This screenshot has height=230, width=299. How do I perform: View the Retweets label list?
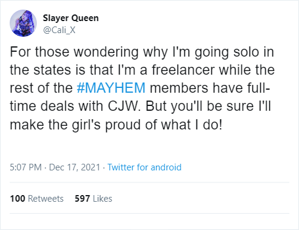(x=46, y=199)
